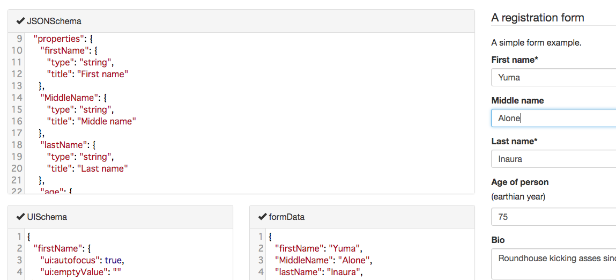Click "Inaura" value in formData editor

click(x=343, y=272)
